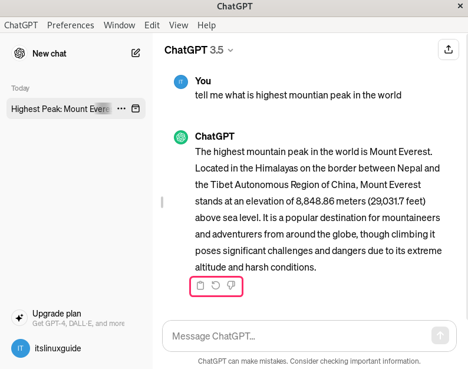This screenshot has height=369, width=468.
Task: Regenerate the ChatGPT response
Action: click(216, 286)
